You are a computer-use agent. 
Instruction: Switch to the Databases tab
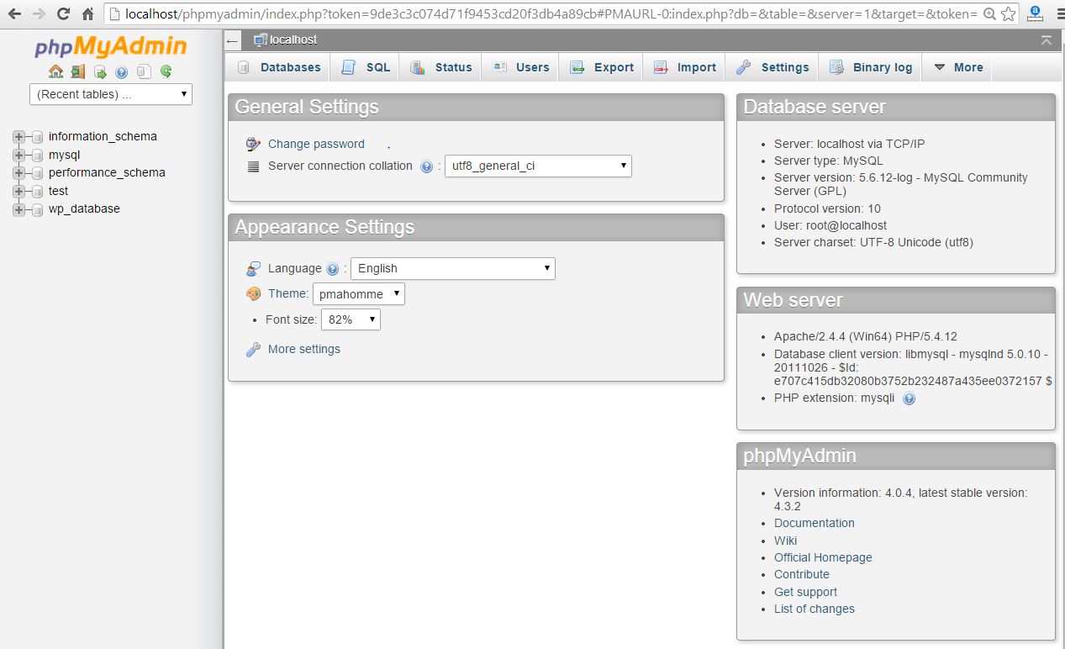click(x=278, y=67)
